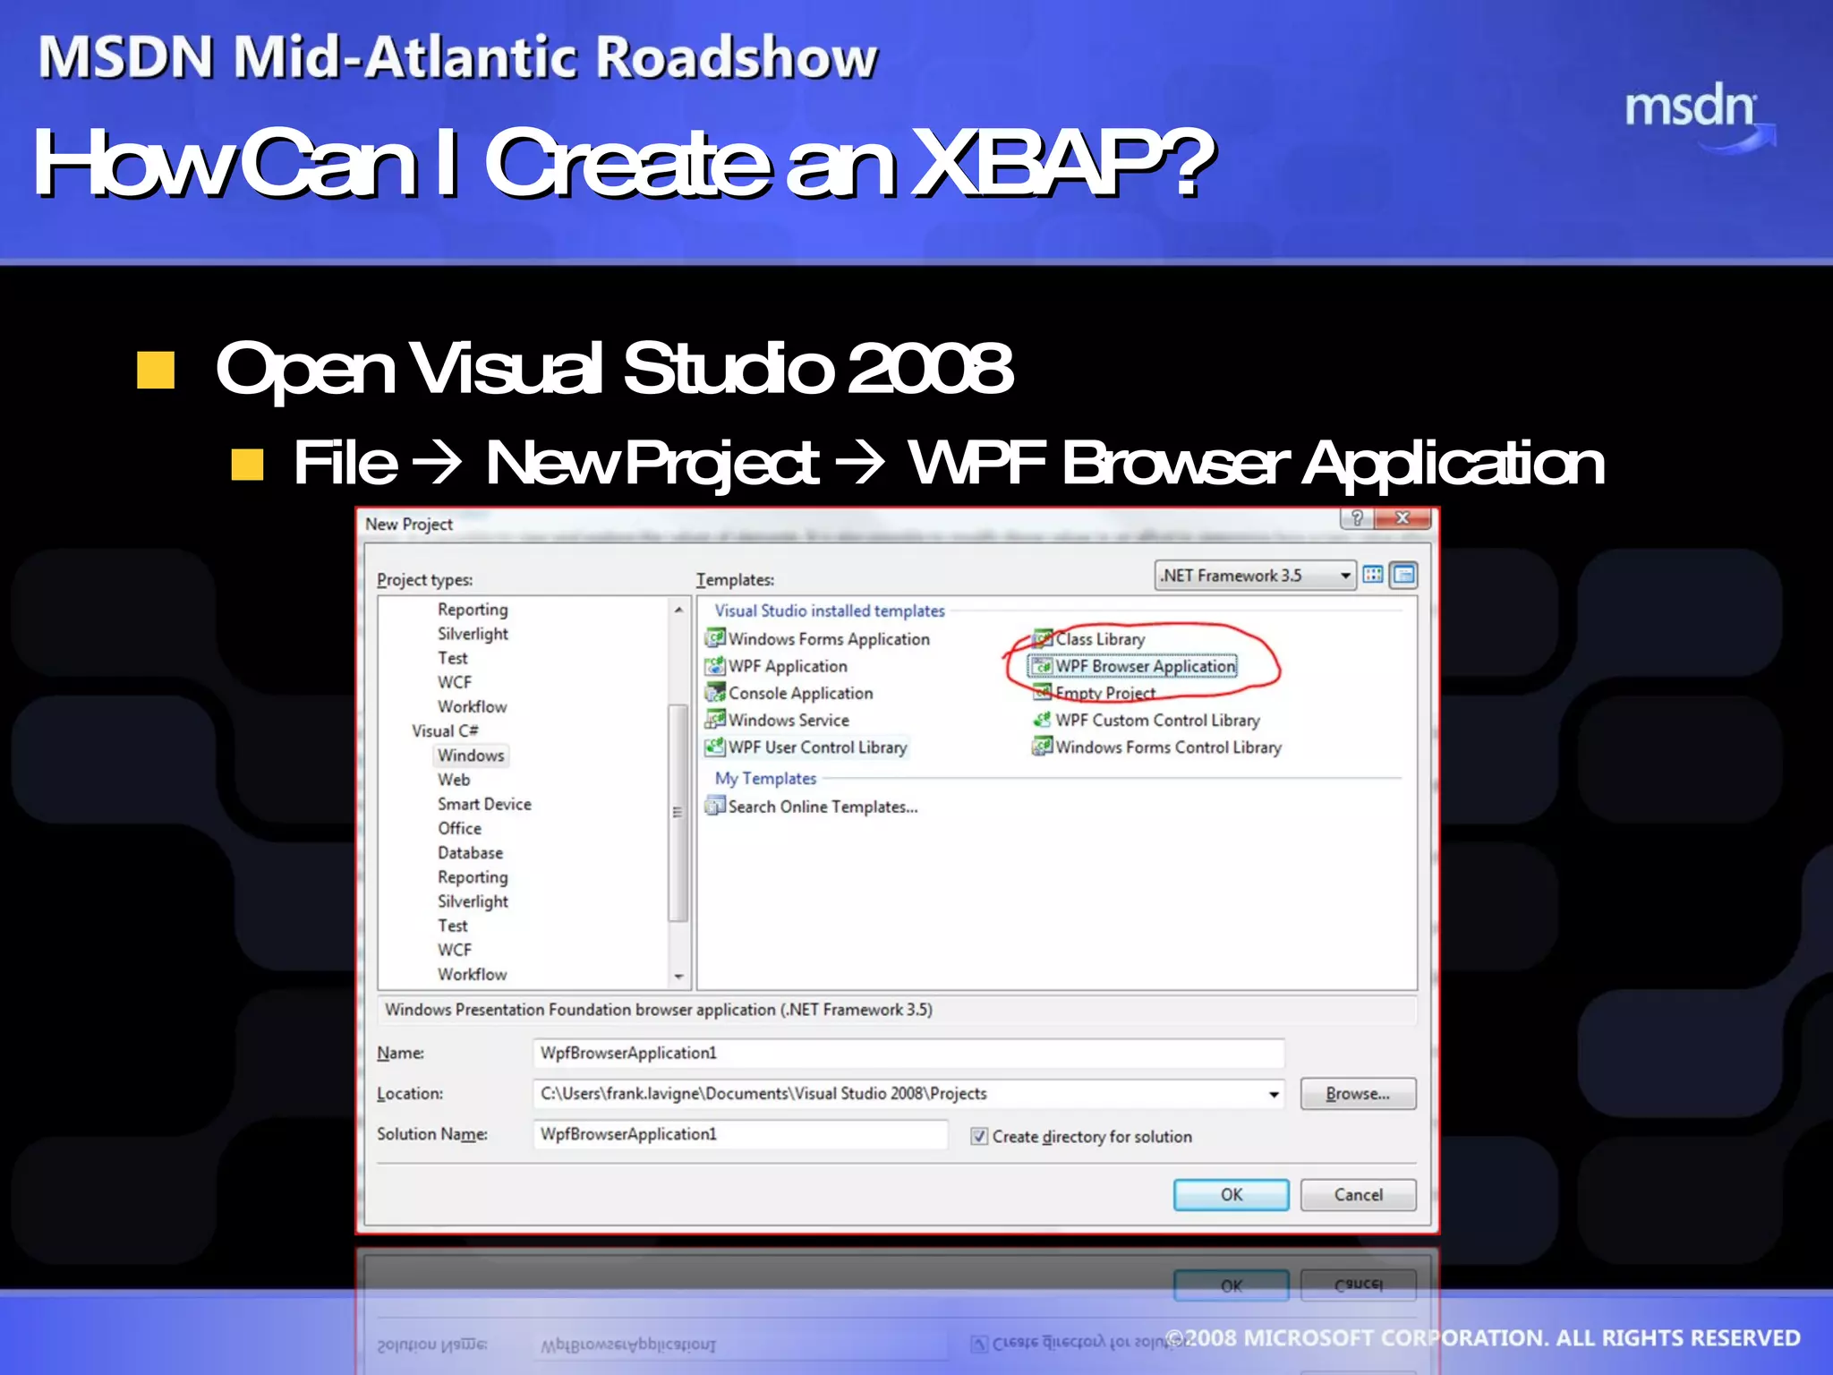Image resolution: width=1833 pixels, height=1375 pixels.
Task: Select WCF near the list bottom
Action: [454, 950]
